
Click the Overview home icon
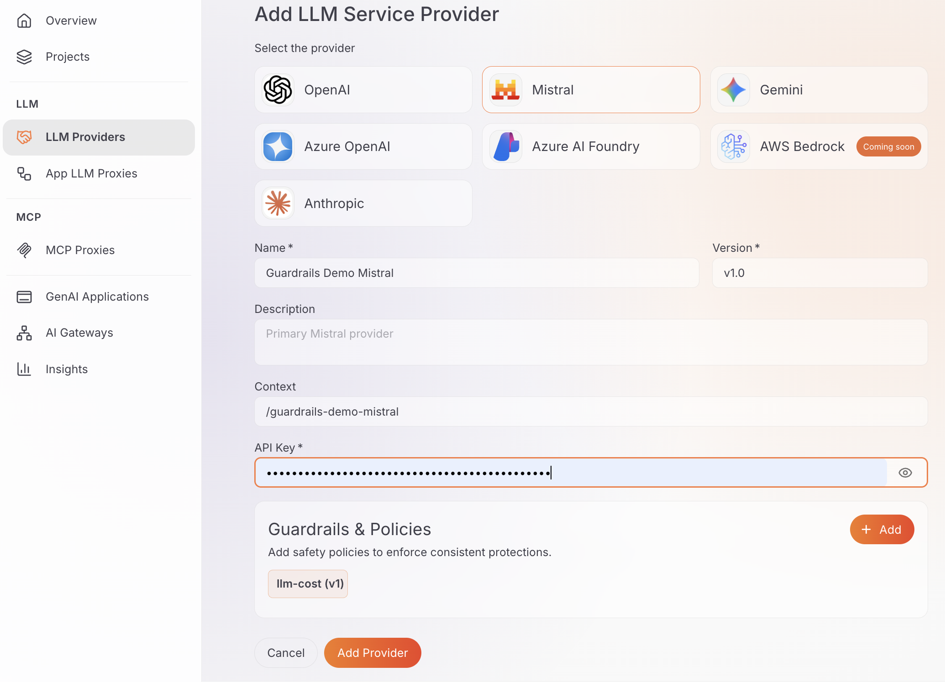coord(24,21)
